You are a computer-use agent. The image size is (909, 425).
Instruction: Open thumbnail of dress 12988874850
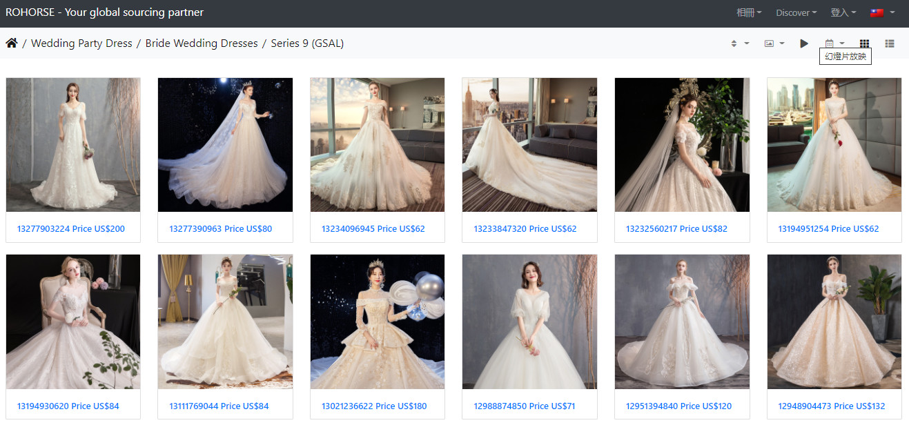click(x=529, y=322)
